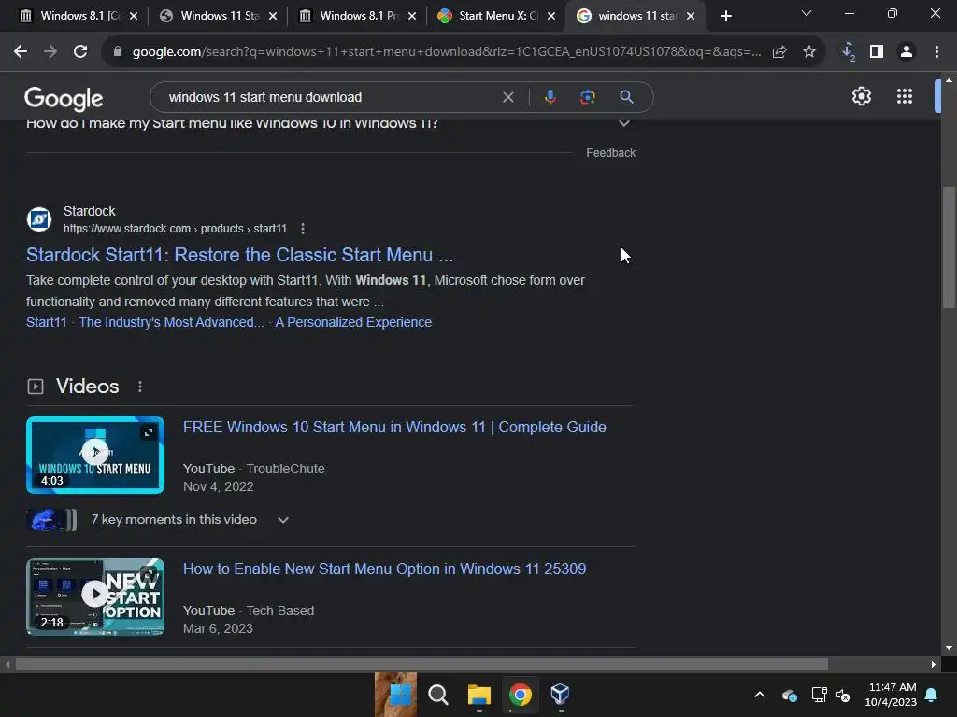Click the vertical scrollbar thumb
The width and height of the screenshot is (957, 717).
(x=949, y=246)
